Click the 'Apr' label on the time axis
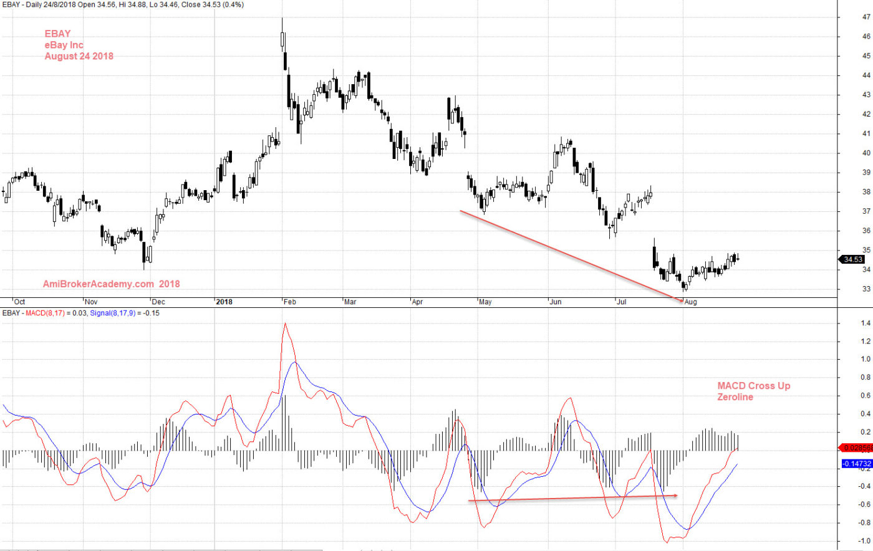The height and width of the screenshot is (551, 873). point(417,302)
